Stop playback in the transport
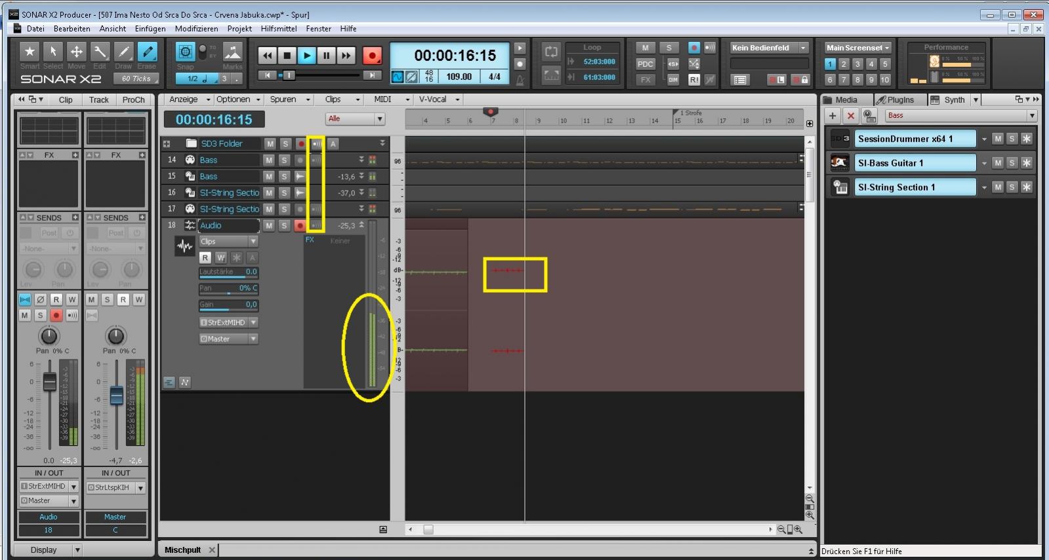 click(287, 56)
